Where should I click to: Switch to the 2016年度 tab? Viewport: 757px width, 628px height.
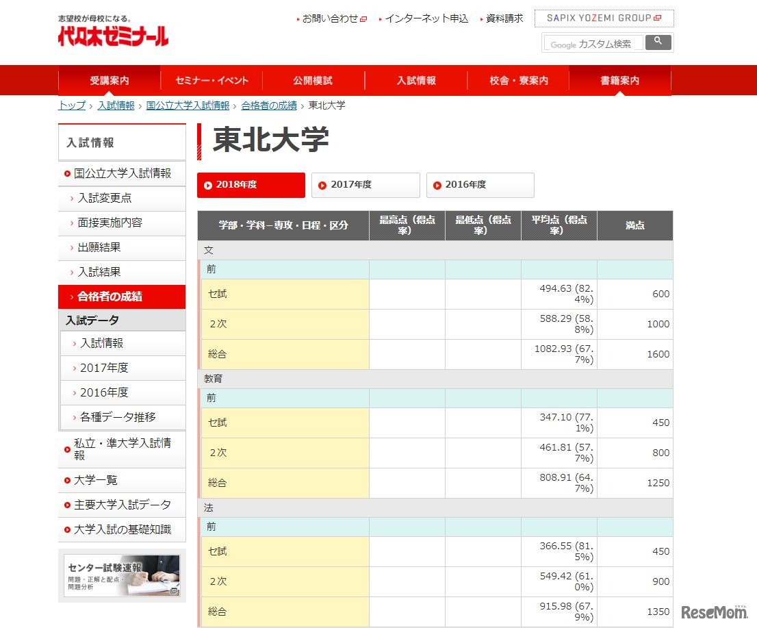(480, 185)
